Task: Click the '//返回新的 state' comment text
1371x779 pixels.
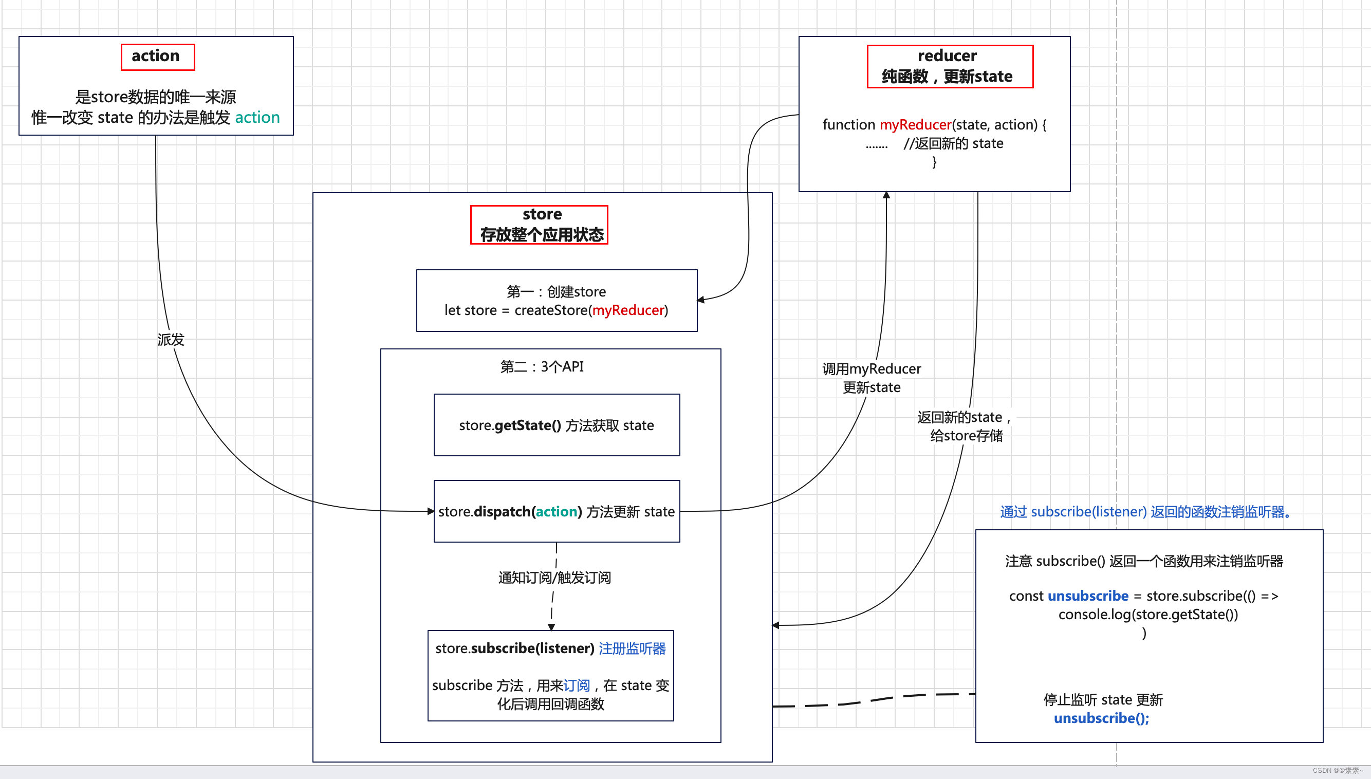Action: tap(953, 143)
